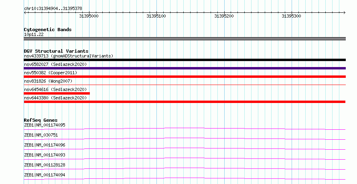Image resolution: width=357 pixels, height=184 pixels.
Task: Open the DGV Structural Variants track title
Action: pos(56,51)
